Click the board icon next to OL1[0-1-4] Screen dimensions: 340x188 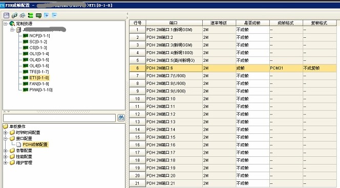click(26, 54)
